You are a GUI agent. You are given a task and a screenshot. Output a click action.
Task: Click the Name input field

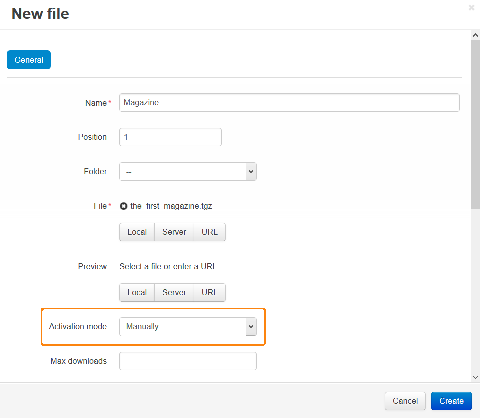pos(289,102)
